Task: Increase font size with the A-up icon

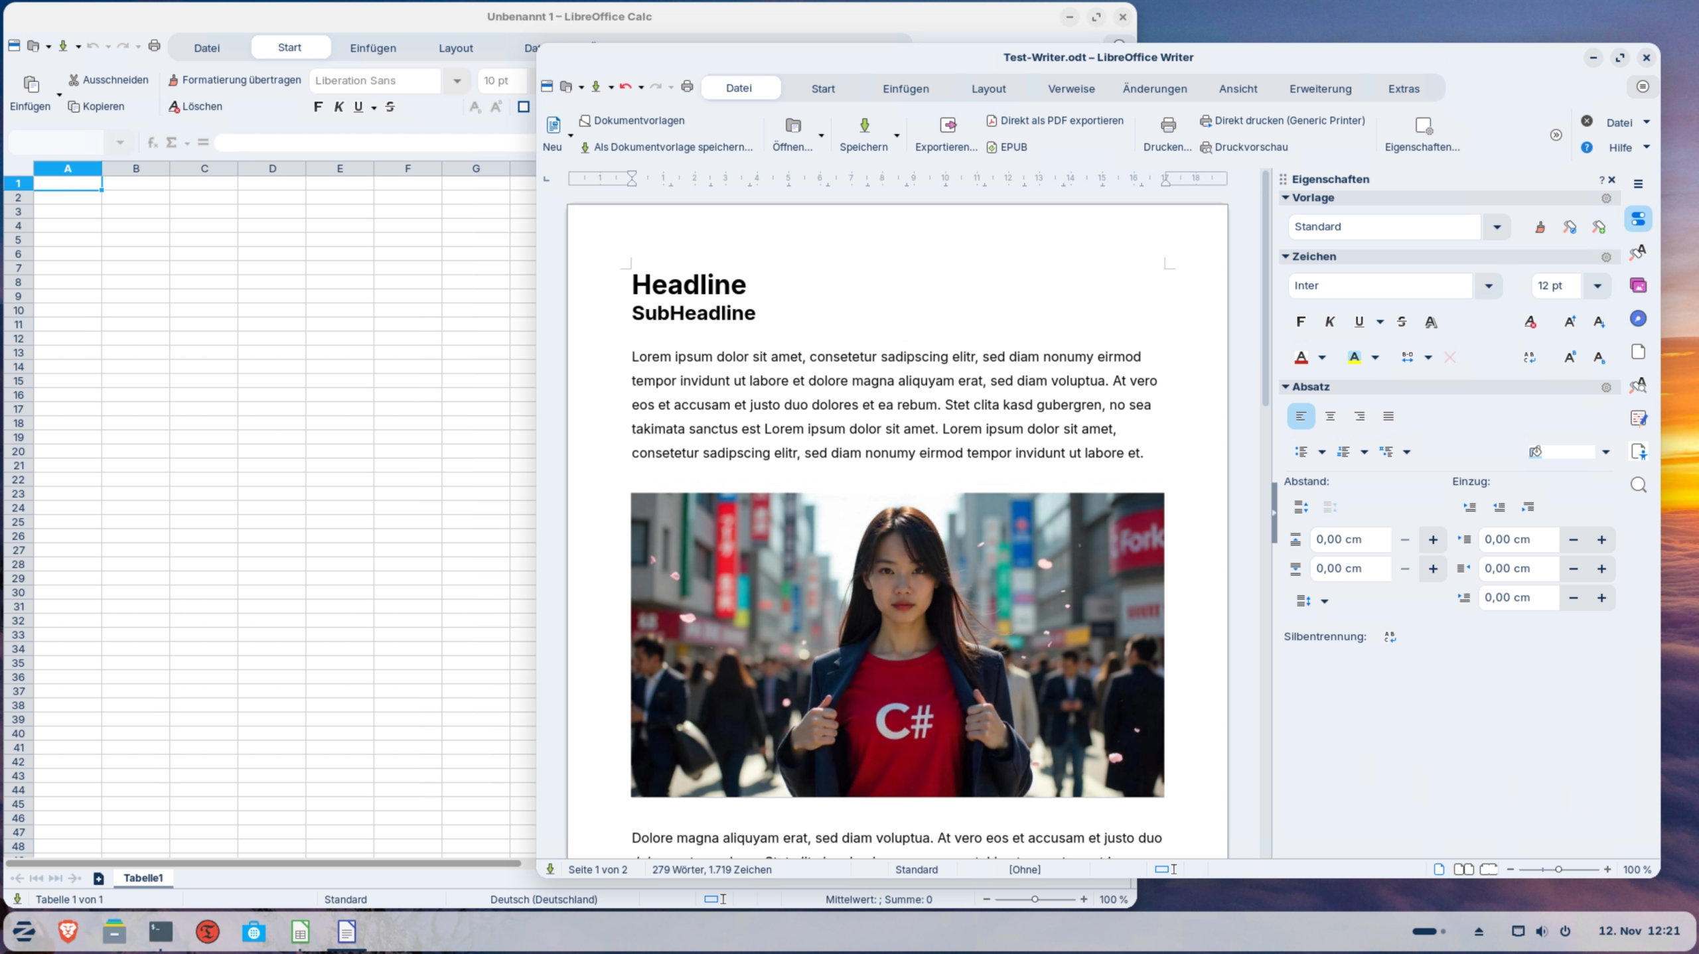Action: [x=1570, y=322]
